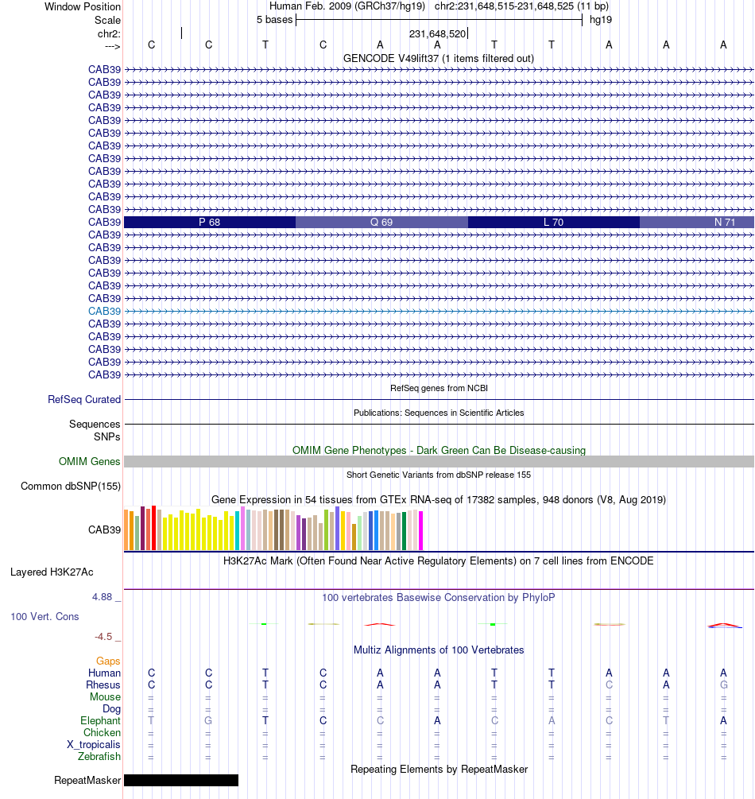Open the GENCODE V49lift37 track title

(439, 59)
